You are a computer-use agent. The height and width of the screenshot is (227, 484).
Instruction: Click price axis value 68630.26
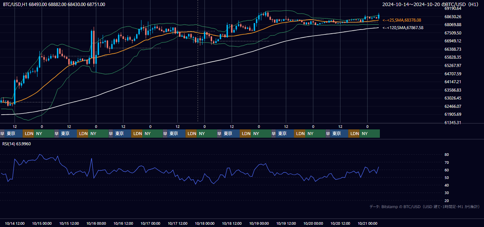pyautogui.click(x=453, y=17)
